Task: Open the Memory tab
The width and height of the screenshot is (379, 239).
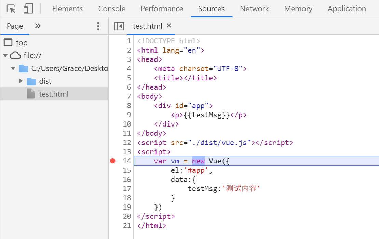Action: (x=298, y=9)
